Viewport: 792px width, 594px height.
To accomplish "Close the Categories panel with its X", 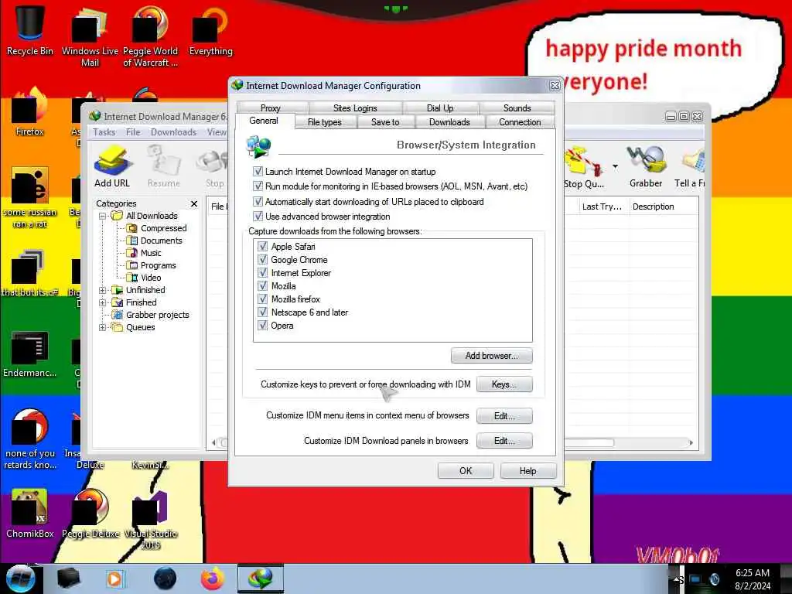I will pos(194,203).
